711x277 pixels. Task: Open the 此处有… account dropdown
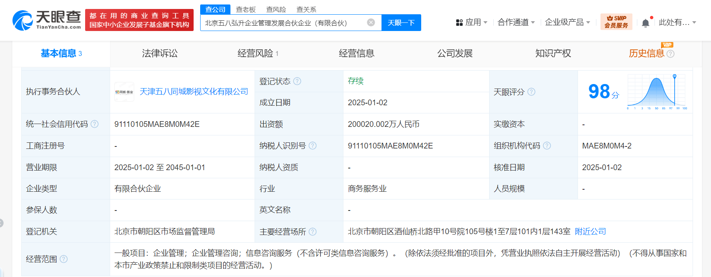tap(677, 22)
